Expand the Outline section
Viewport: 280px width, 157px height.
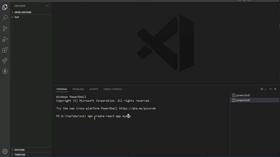pyautogui.click(x=31, y=150)
